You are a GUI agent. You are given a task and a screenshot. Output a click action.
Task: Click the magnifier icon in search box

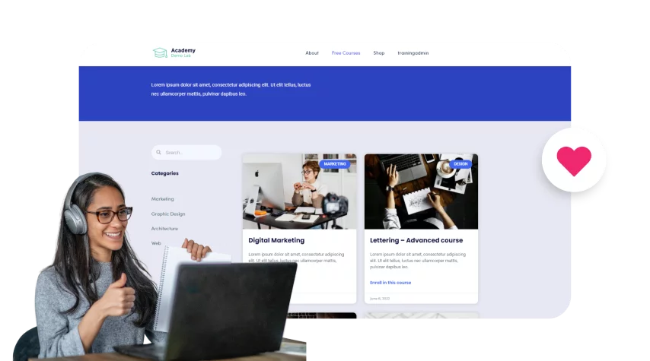tap(158, 152)
